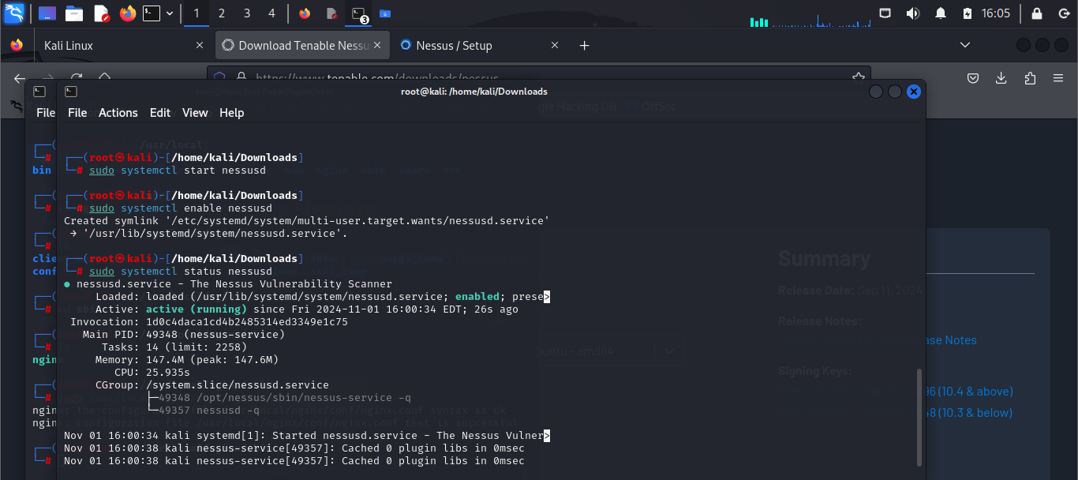Open the Firefox hamburger menu
The image size is (1078, 480).
[x=1057, y=78]
